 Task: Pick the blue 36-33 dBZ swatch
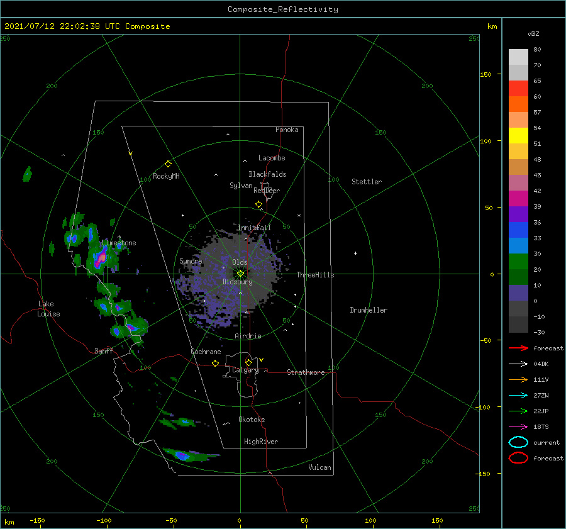pyautogui.click(x=518, y=230)
